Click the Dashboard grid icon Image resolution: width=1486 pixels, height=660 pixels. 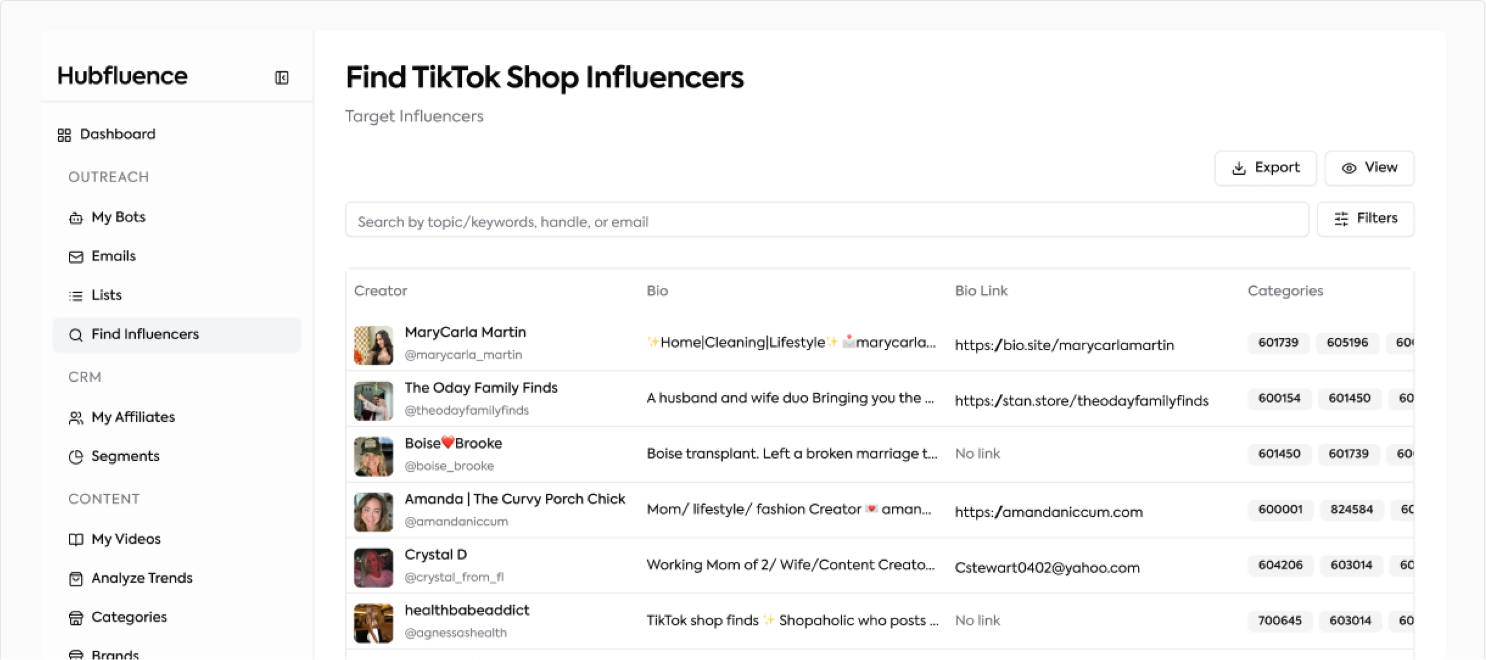click(65, 134)
